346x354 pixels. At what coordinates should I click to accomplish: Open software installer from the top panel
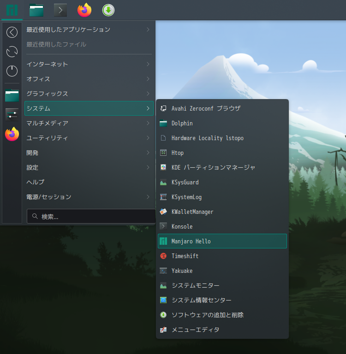click(108, 10)
